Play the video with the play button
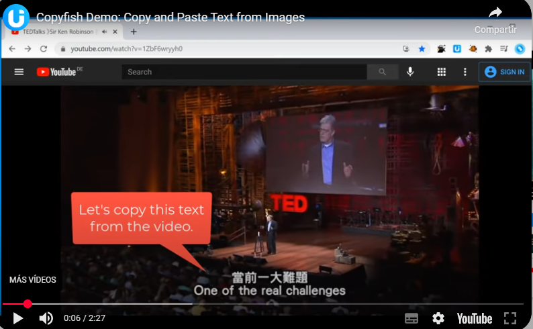The image size is (533, 329). click(17, 318)
